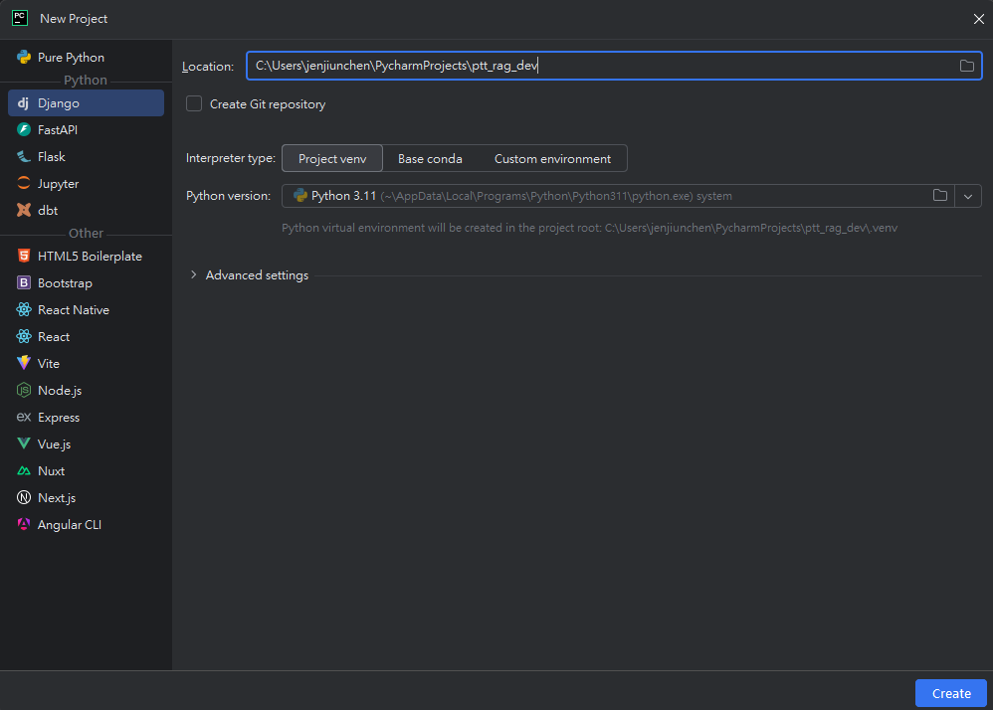
Task: Click the Create Git repository label text
Action: (x=268, y=103)
